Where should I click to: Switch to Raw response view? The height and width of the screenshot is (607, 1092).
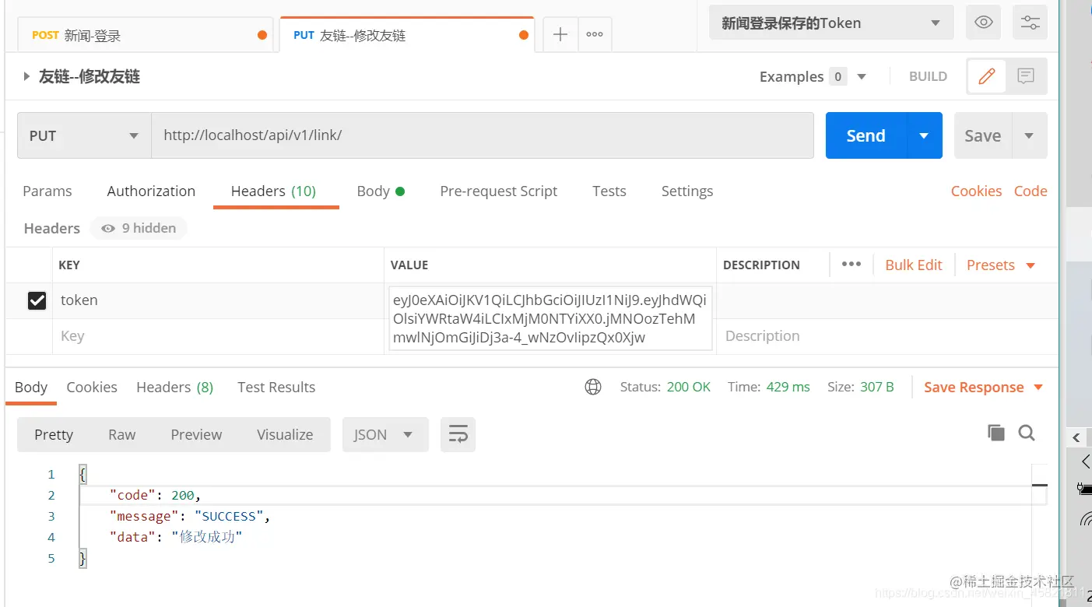[x=121, y=434]
